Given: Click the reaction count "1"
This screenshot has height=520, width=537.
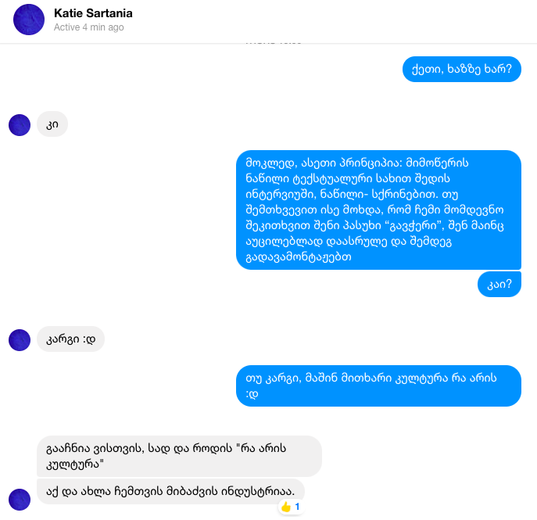Looking at the screenshot, I should click(297, 506).
